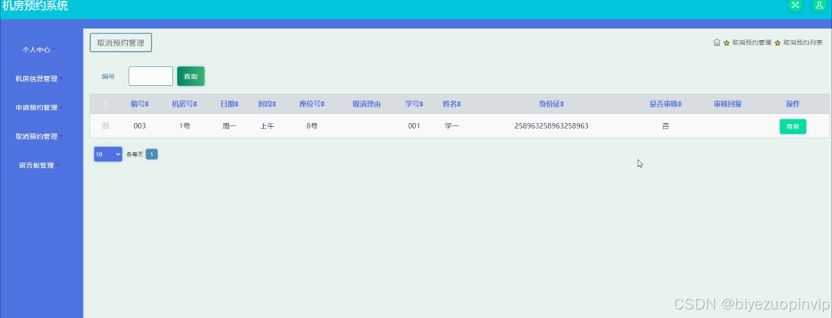Click the 周一 date cell
Viewport: 832px width, 318px height.
coord(230,126)
